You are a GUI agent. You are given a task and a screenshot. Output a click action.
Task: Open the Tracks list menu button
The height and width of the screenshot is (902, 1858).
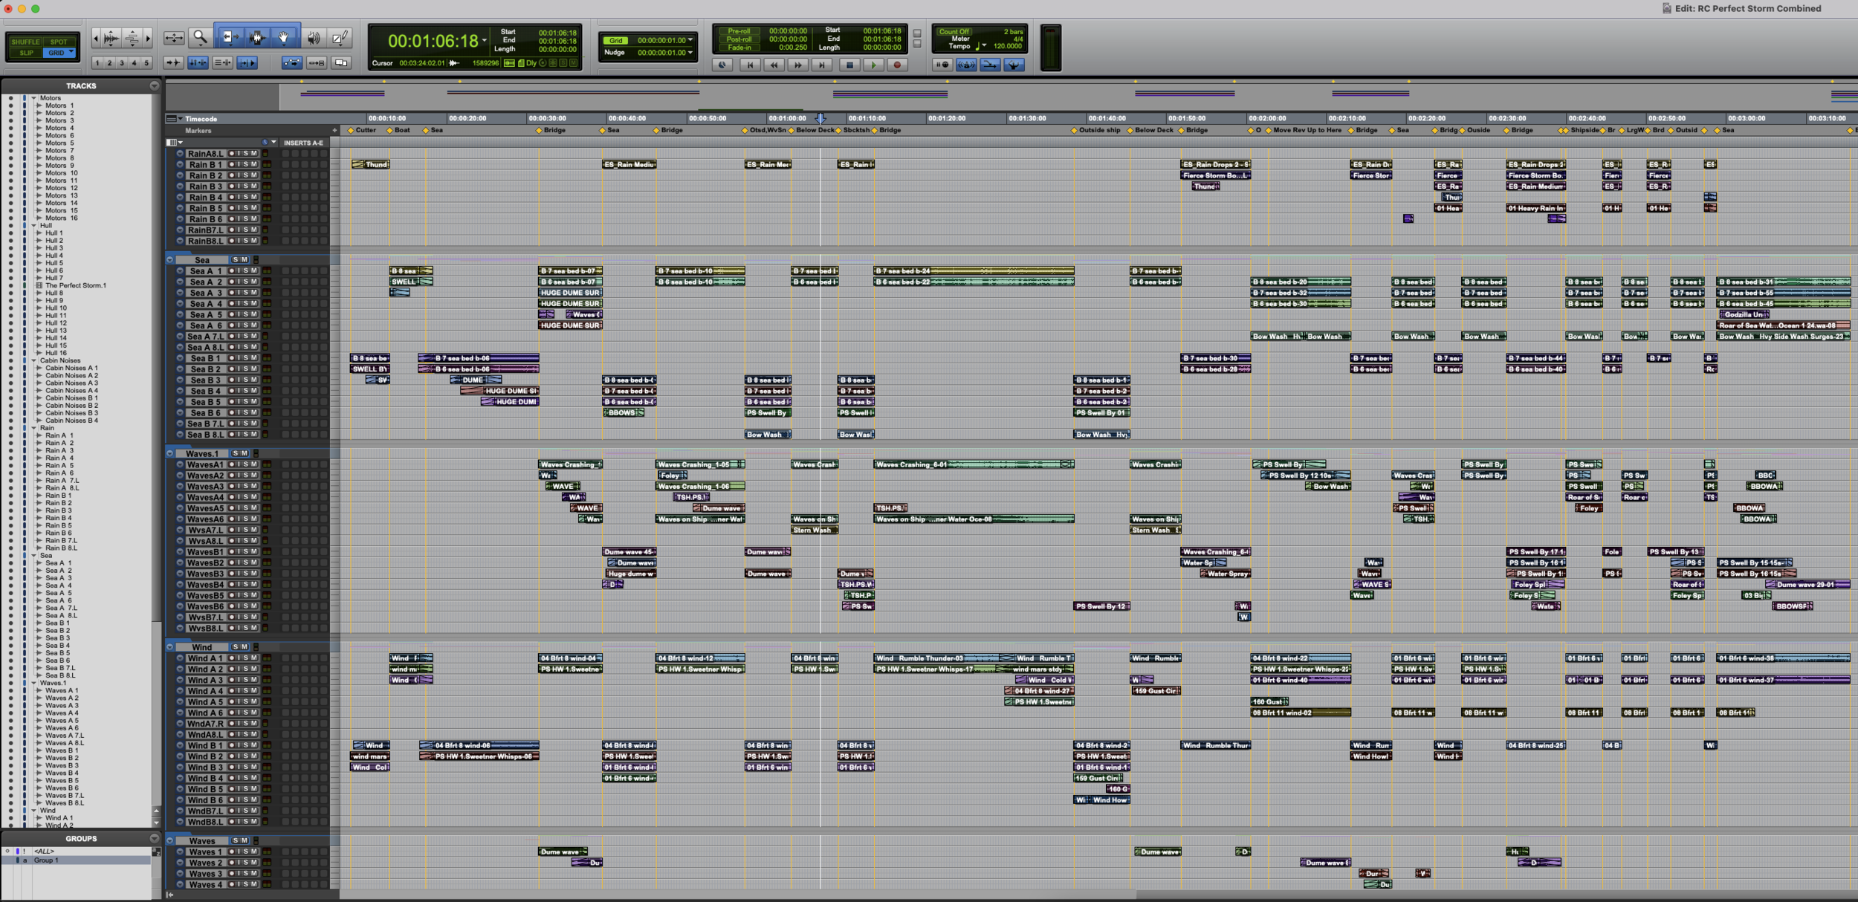154,86
